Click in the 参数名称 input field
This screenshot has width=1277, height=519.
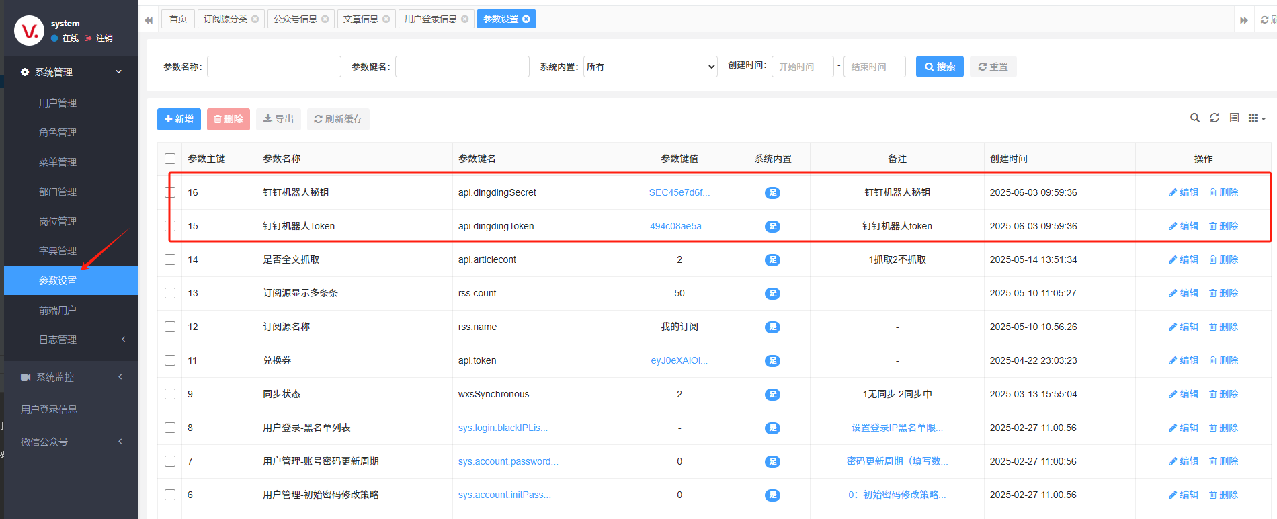point(274,67)
